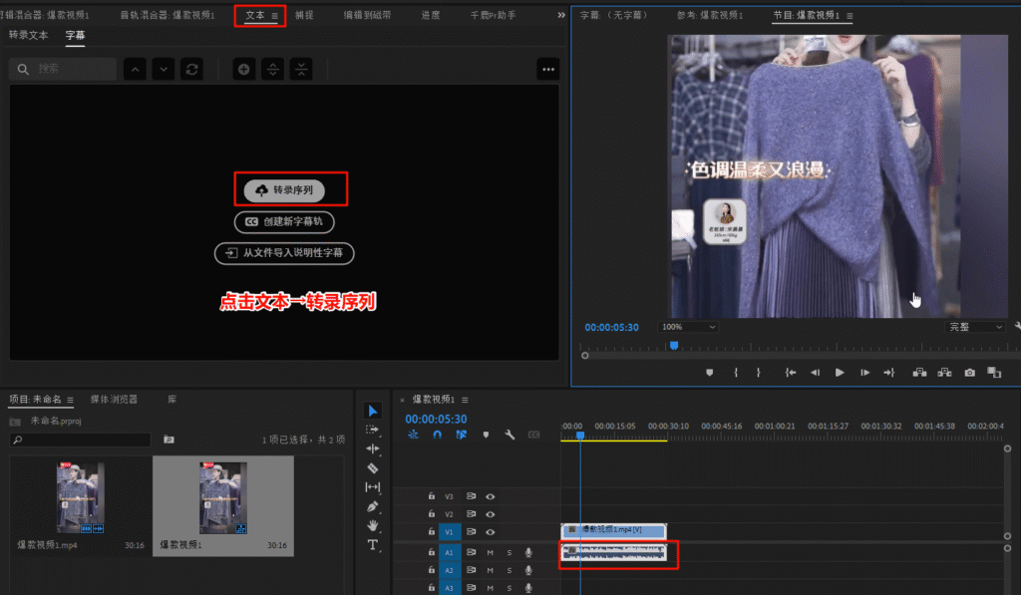This screenshot has height=595, width=1021.
Task: Mute audio track A1
Action: coord(490,552)
